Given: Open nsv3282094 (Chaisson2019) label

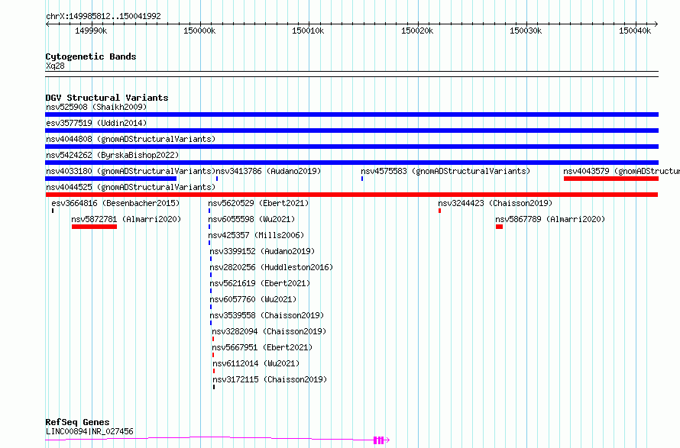Looking at the screenshot, I should [269, 331].
